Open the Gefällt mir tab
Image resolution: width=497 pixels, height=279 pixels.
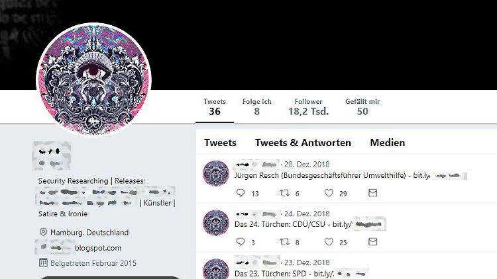point(362,107)
